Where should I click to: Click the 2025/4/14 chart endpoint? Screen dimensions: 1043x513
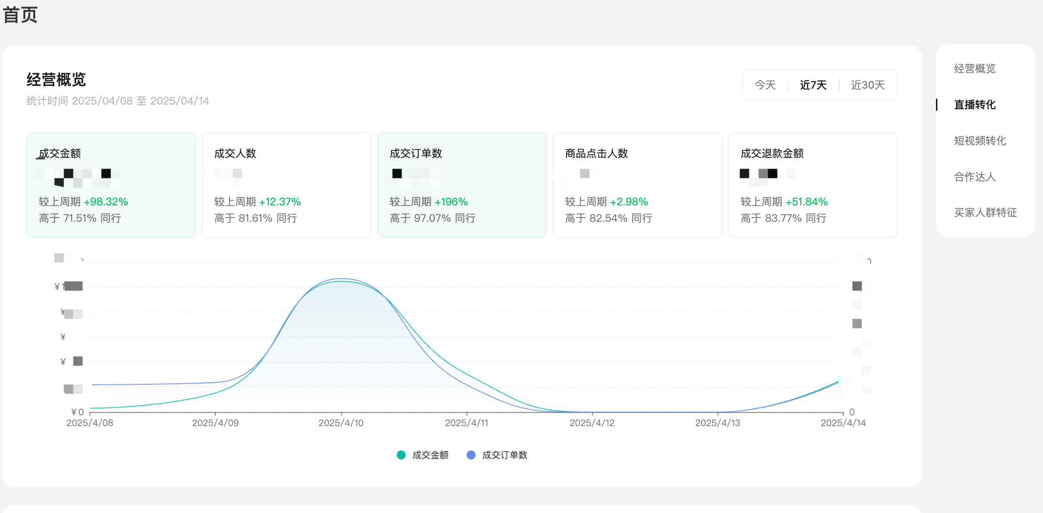point(838,382)
